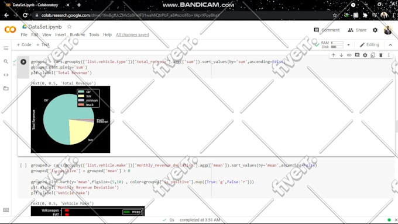Click the browser address bar

183,15
